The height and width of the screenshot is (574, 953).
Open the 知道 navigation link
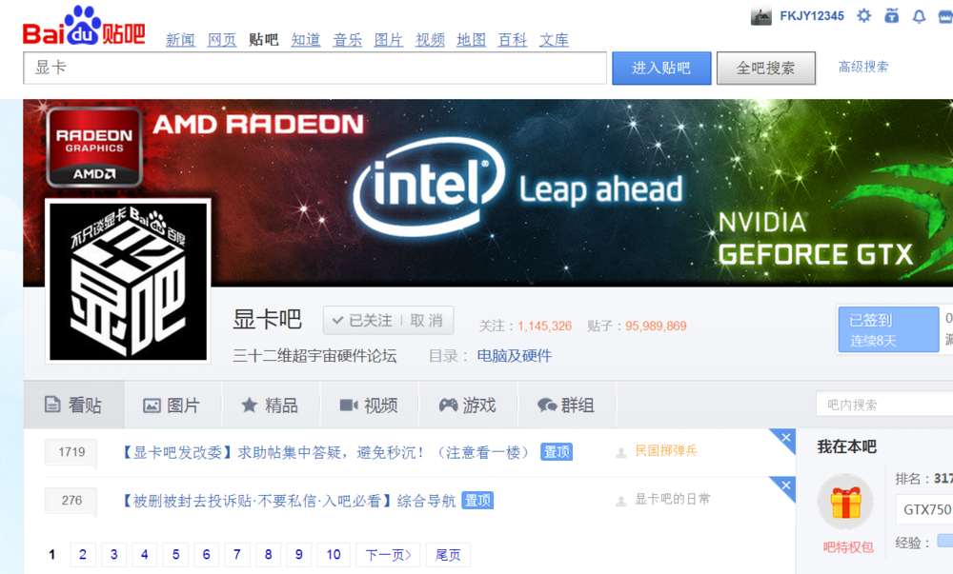pos(306,40)
